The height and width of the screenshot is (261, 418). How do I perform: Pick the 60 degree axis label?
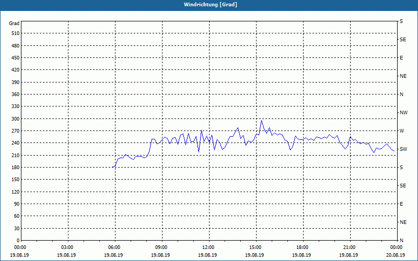click(x=17, y=216)
